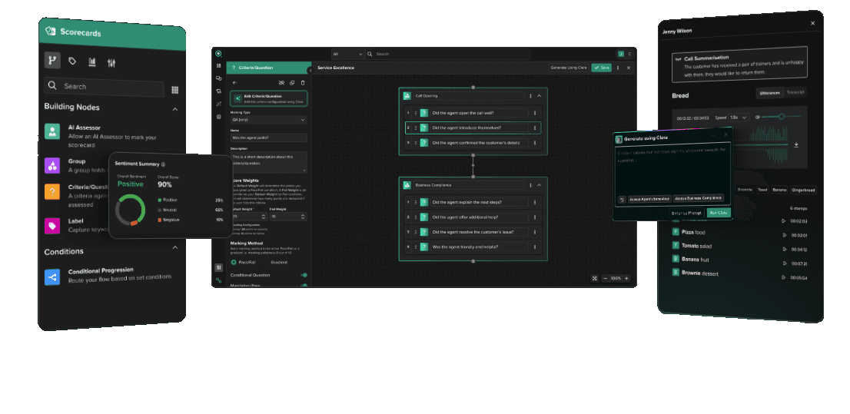Play the Tomato salad utterance
This screenshot has height=414, width=850.
(783, 250)
